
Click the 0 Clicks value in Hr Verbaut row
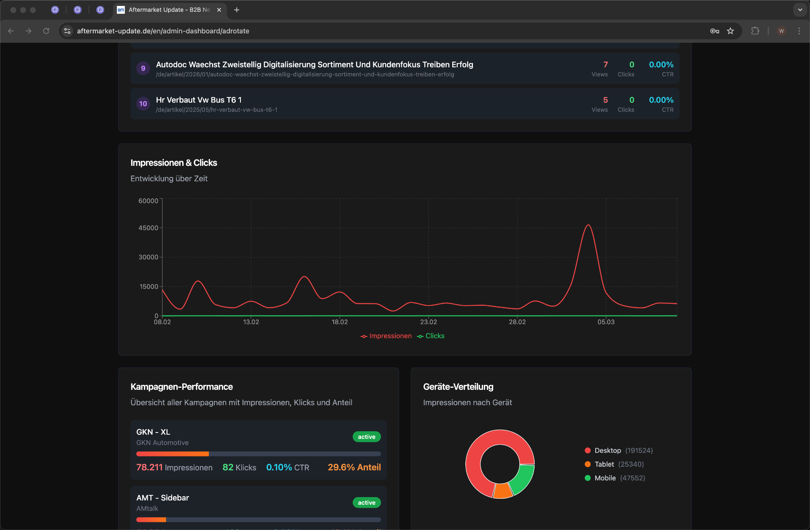(632, 100)
